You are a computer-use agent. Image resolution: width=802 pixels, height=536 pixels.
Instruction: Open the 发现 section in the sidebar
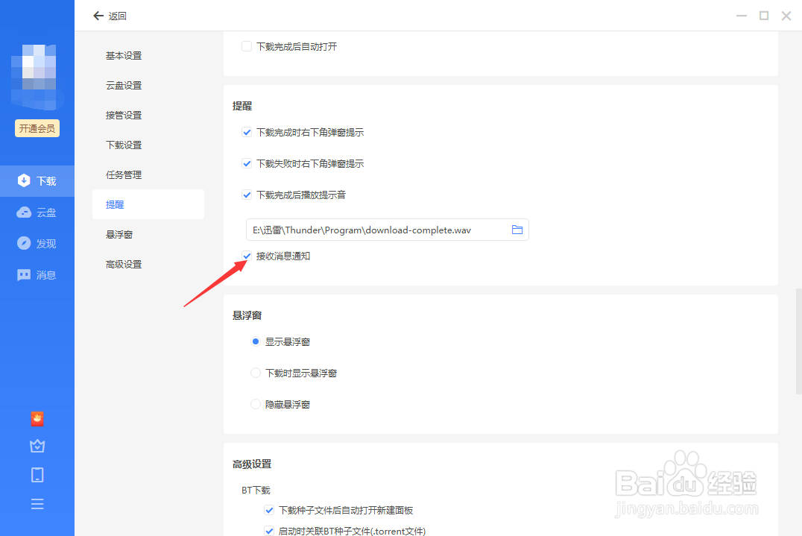[37, 243]
